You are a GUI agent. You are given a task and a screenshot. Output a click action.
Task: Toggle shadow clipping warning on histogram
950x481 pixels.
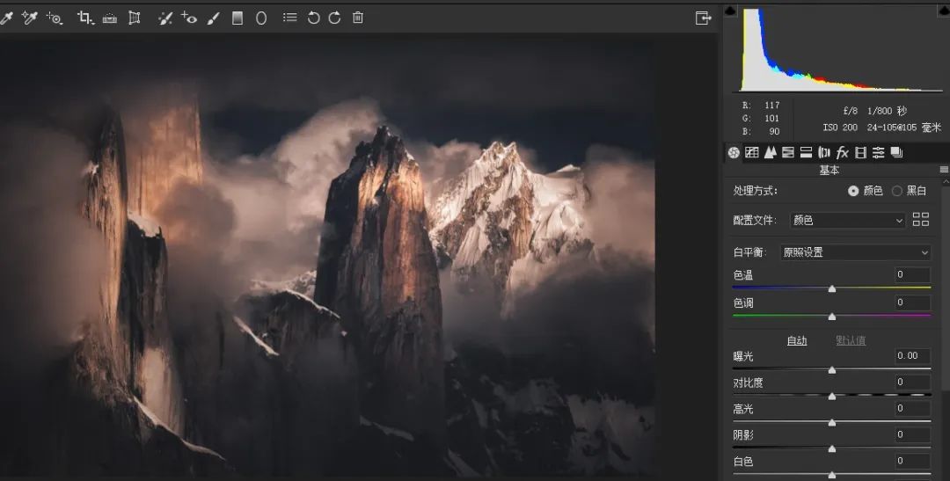pos(730,11)
